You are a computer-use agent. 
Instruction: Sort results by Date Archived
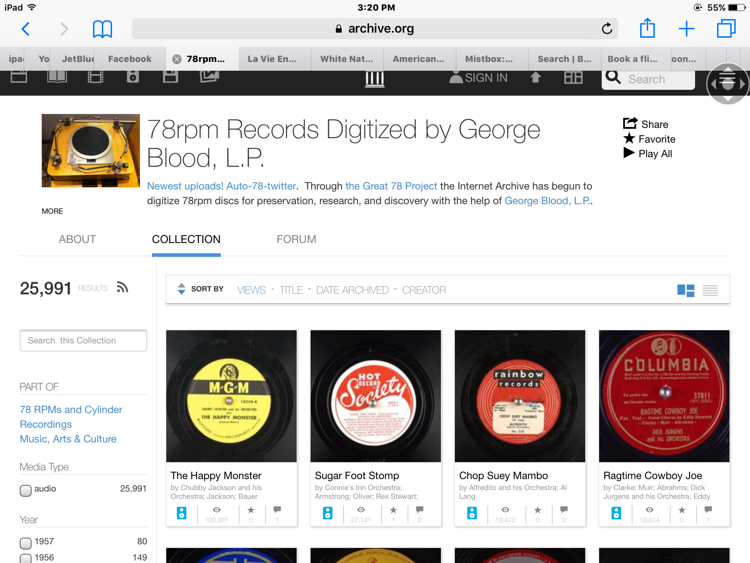[352, 290]
